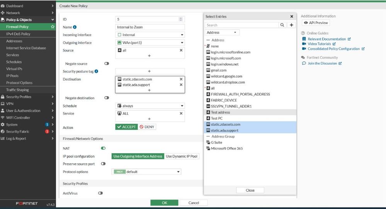Click System notification badge 1
This screenshot has width=386, height=209.
coord(47,124)
